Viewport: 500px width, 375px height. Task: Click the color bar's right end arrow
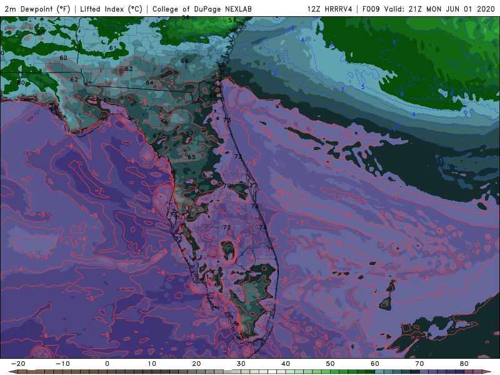click(487, 372)
